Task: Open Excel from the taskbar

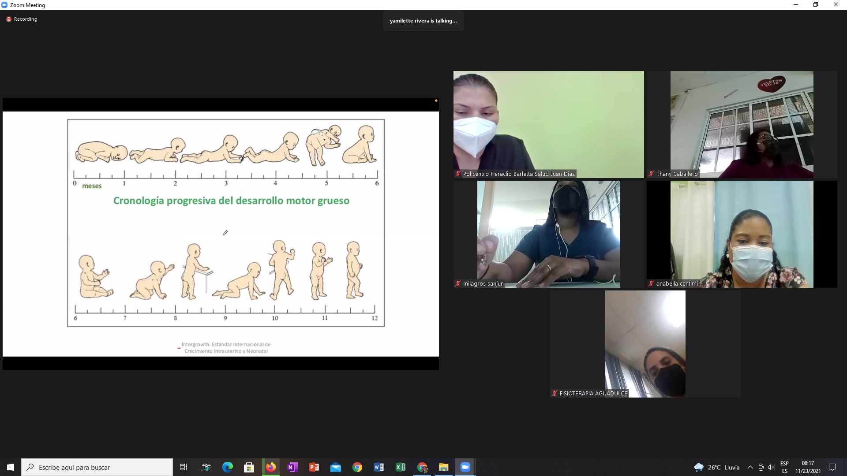Action: [x=400, y=467]
